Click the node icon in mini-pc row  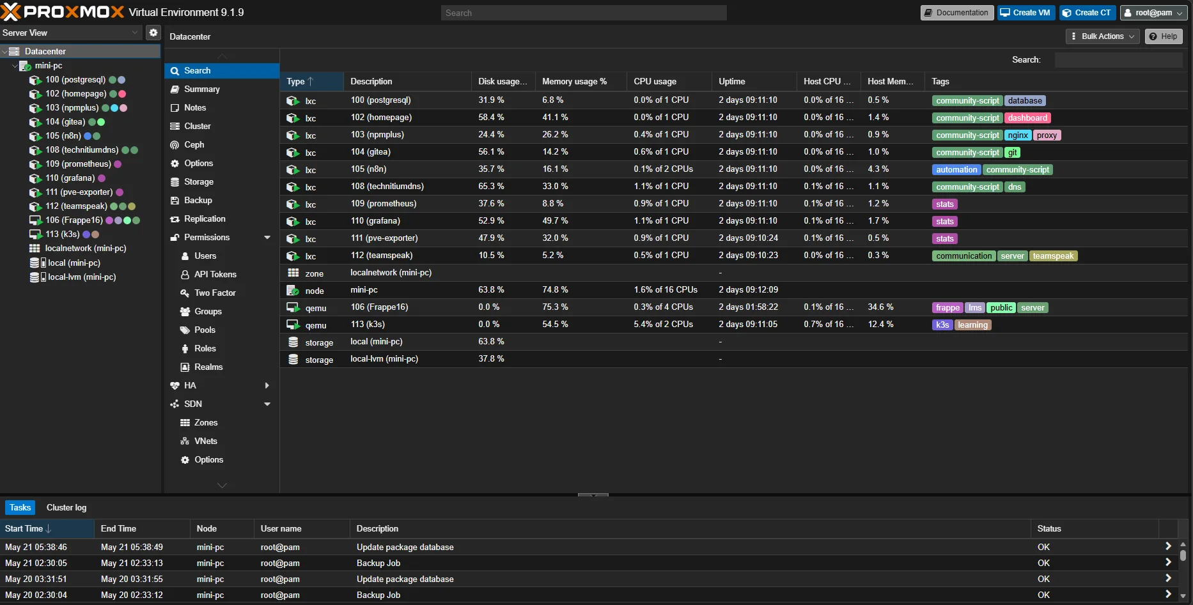[293, 290]
